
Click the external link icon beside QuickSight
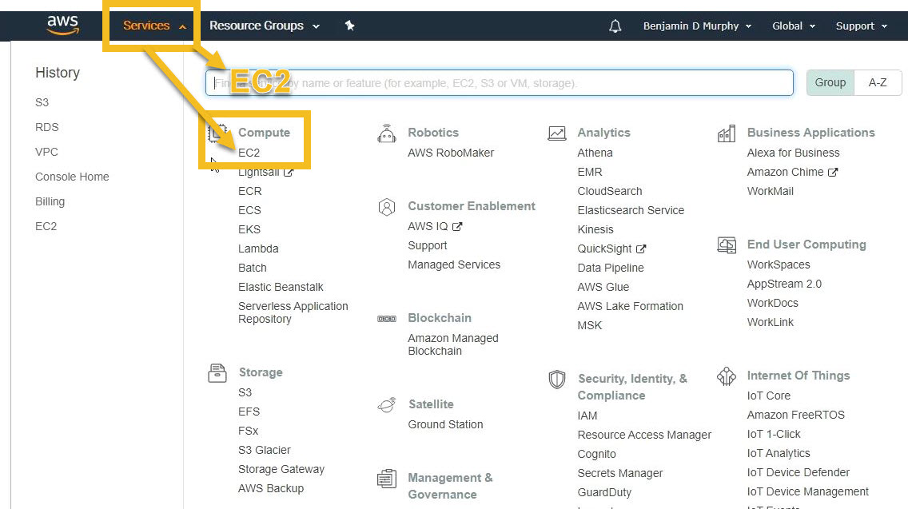(640, 249)
